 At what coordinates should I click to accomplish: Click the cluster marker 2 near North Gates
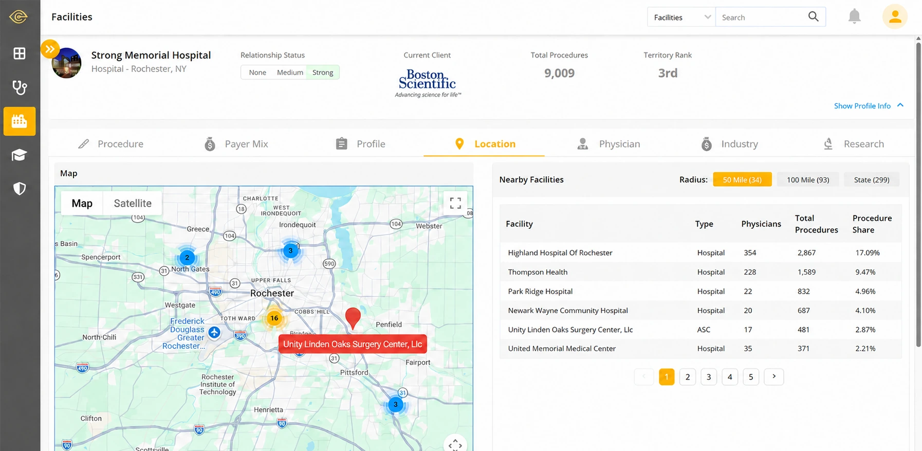point(187,257)
